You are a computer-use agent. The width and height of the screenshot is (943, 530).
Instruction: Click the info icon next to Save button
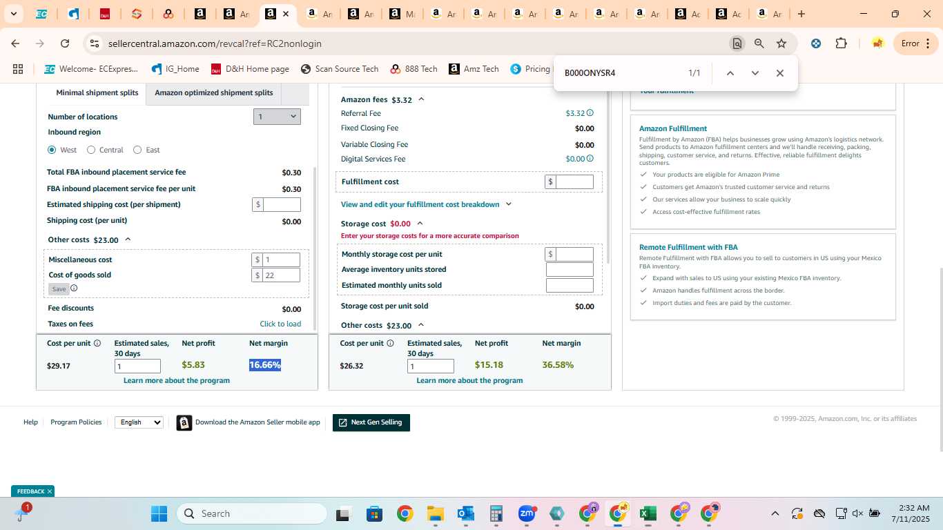pyautogui.click(x=74, y=288)
